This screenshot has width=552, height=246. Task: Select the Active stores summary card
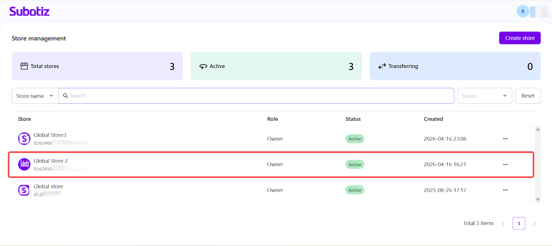(276, 66)
